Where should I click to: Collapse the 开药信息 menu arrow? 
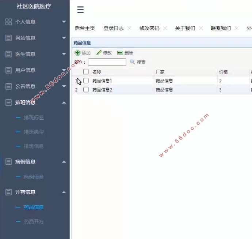(x=64, y=192)
